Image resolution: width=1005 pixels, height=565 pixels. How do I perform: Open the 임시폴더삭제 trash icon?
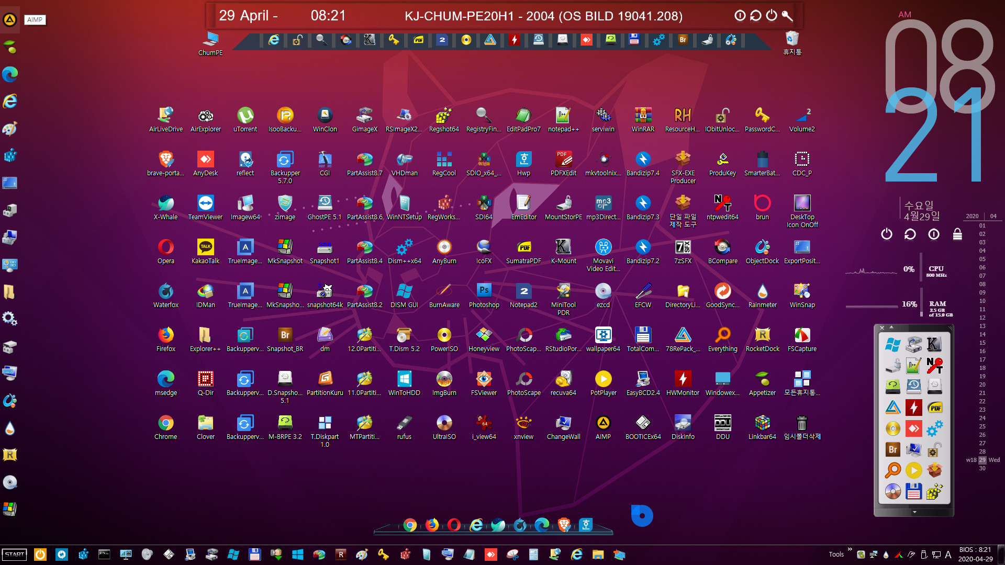tap(802, 427)
